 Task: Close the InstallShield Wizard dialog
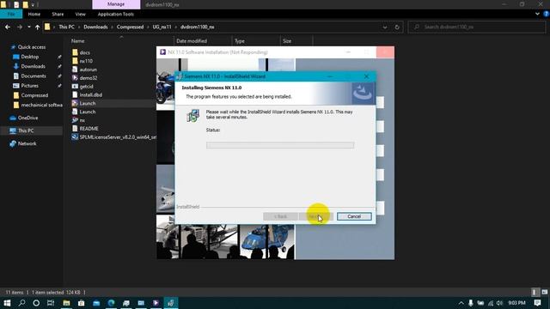(x=366, y=76)
